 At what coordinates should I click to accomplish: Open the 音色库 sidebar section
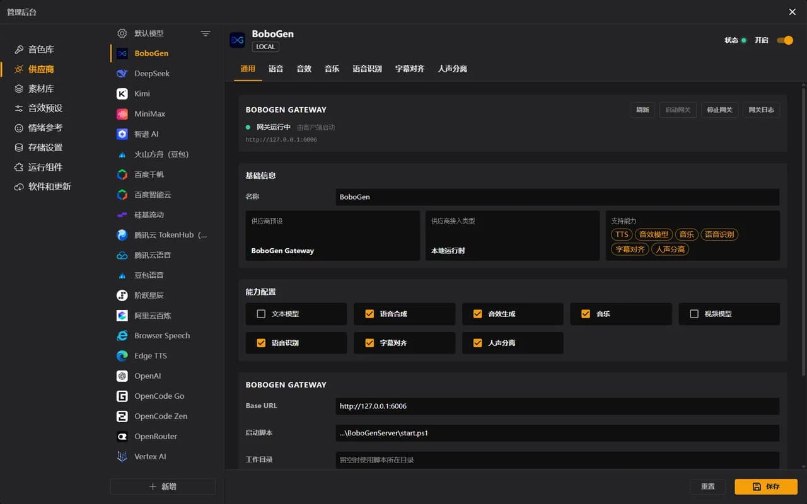(x=42, y=49)
